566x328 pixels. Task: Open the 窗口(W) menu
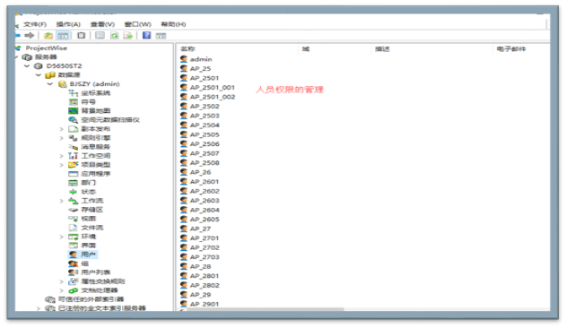(x=137, y=24)
